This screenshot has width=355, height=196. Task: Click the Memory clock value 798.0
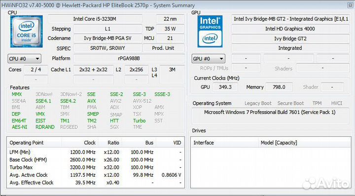point(279,87)
